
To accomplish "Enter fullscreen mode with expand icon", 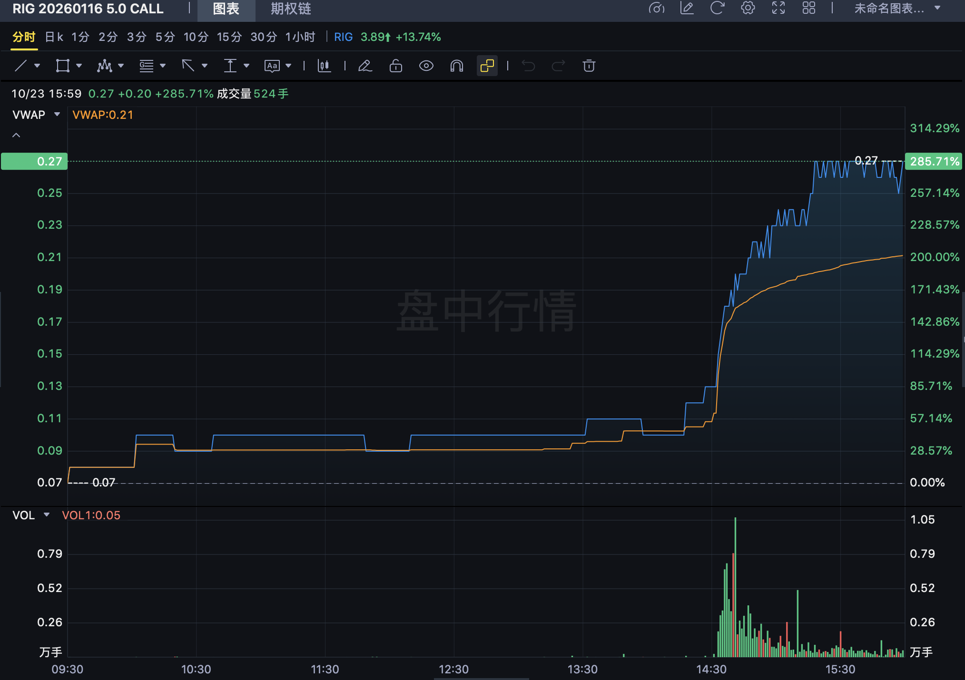I will pyautogui.click(x=778, y=8).
